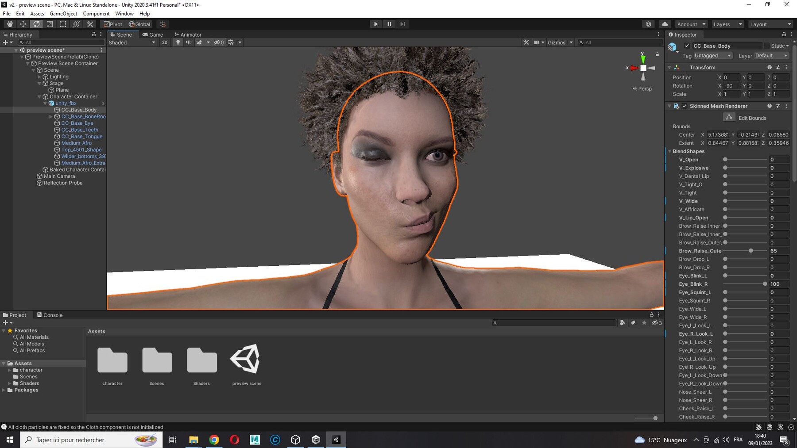797x448 pixels.
Task: Lock the Hierarchy panel
Action: [x=93, y=34]
